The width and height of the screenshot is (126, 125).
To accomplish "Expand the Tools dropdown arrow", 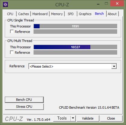I will 73,118.
